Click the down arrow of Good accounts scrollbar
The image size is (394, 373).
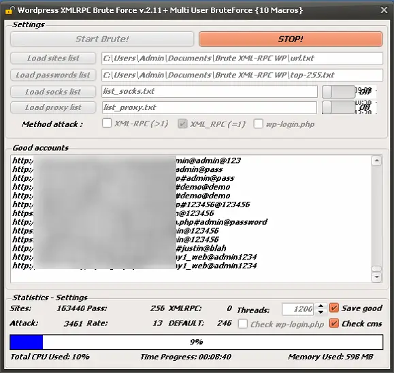coord(377,277)
